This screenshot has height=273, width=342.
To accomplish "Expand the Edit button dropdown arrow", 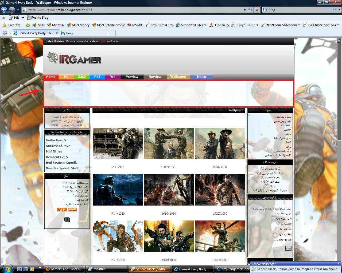I will tap(23, 18).
